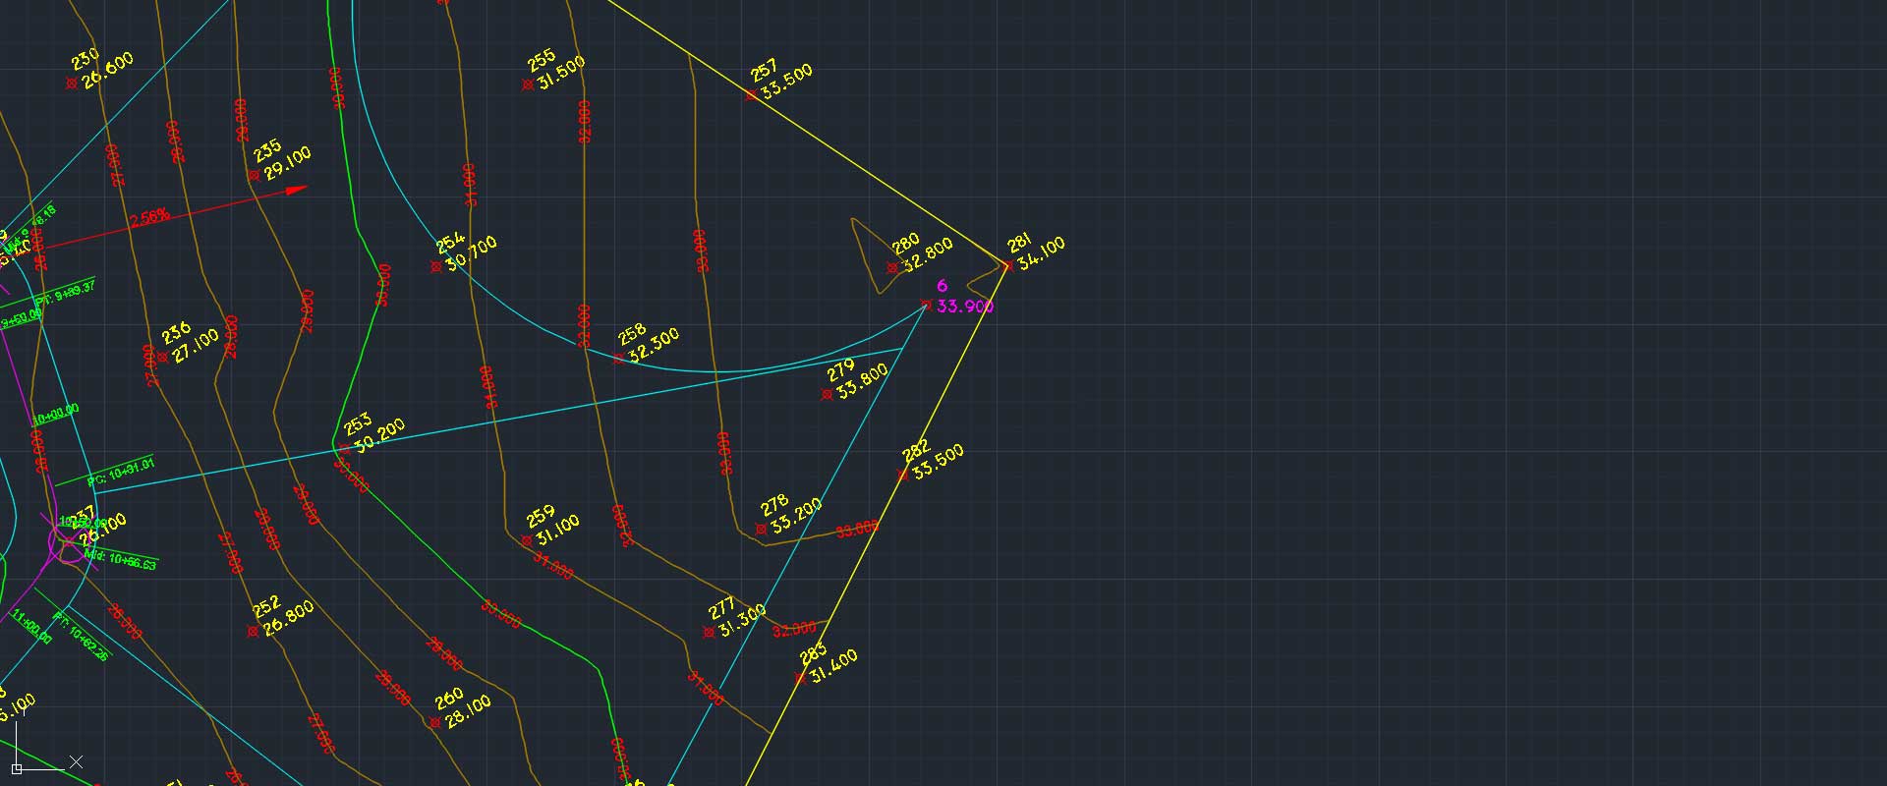
Task: Click the UCS origin icon
Action: pos(17,768)
